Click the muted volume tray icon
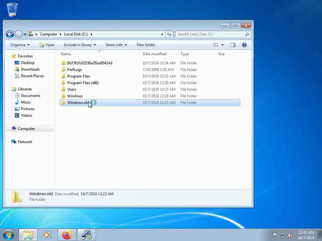 click(290, 235)
